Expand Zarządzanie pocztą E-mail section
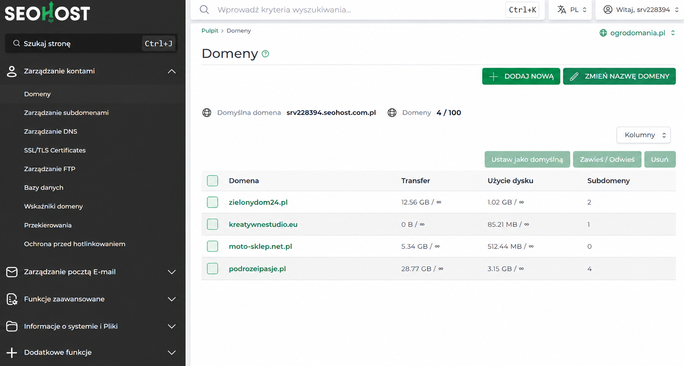This screenshot has height=366, width=684. point(172,272)
